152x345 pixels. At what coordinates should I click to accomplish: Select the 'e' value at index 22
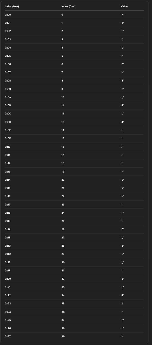(122, 196)
